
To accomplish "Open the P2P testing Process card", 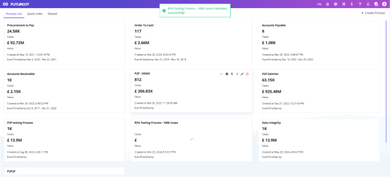I will pos(64,140).
